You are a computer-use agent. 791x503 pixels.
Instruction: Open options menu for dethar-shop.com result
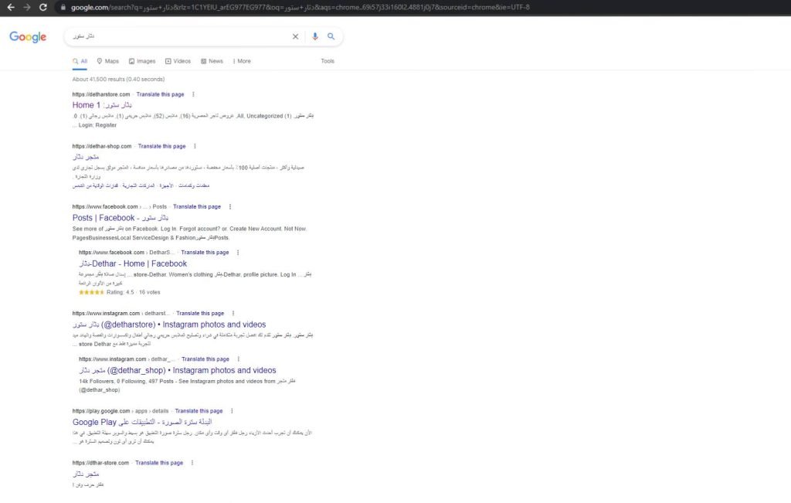point(195,146)
